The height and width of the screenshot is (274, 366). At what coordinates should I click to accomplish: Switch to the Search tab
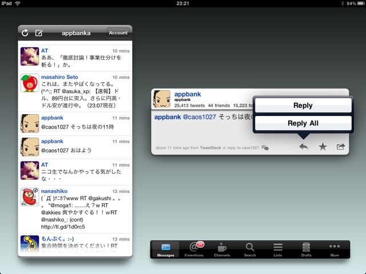[x=250, y=249]
